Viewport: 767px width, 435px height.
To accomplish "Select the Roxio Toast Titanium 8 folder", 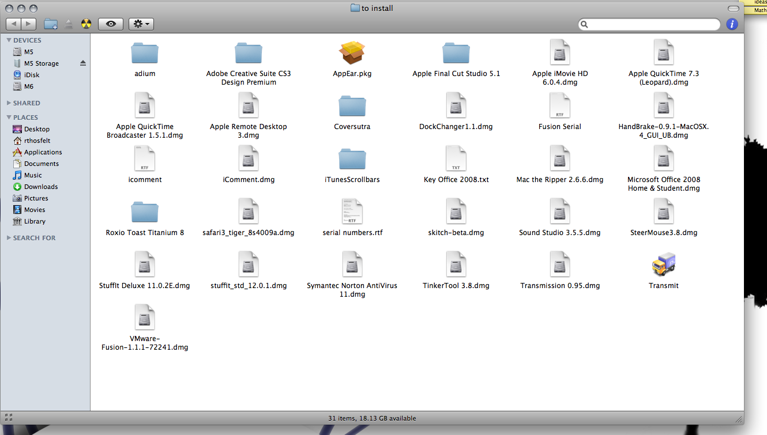I will point(145,212).
